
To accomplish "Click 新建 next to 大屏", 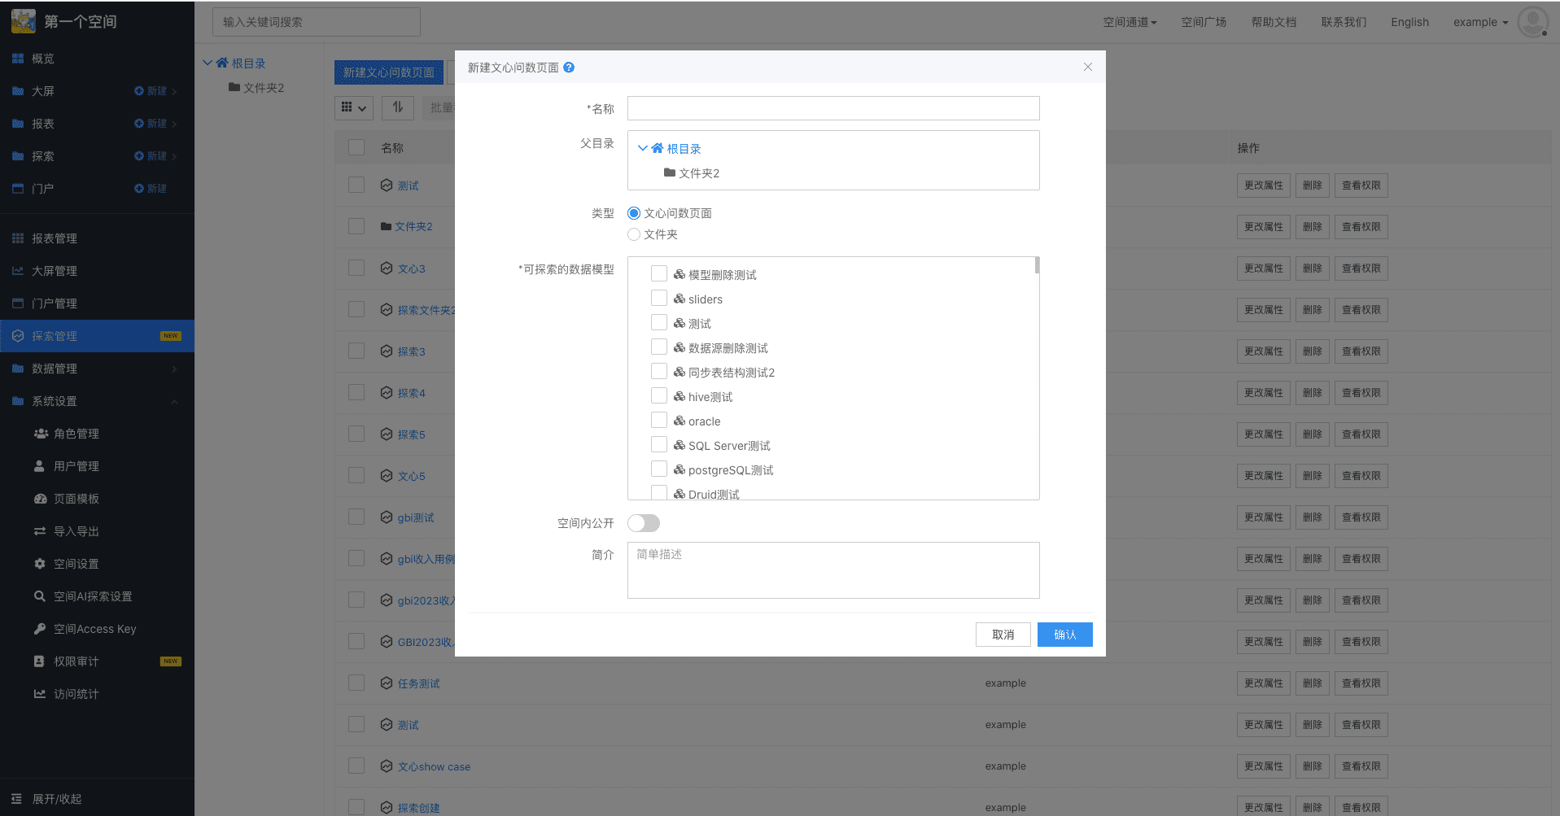I will [x=151, y=91].
